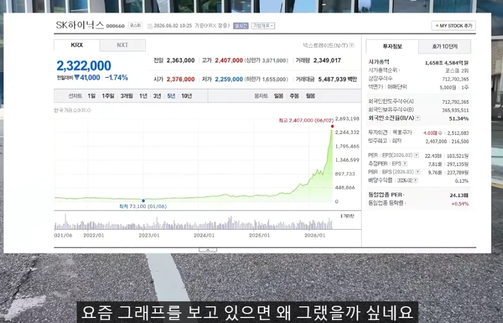Click the 배당수익률 value 0.13%
The height and width of the screenshot is (323, 503).
click(462, 181)
